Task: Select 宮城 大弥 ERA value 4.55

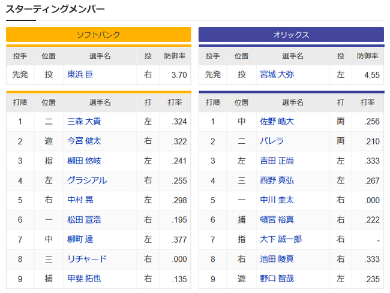Action: click(x=372, y=75)
